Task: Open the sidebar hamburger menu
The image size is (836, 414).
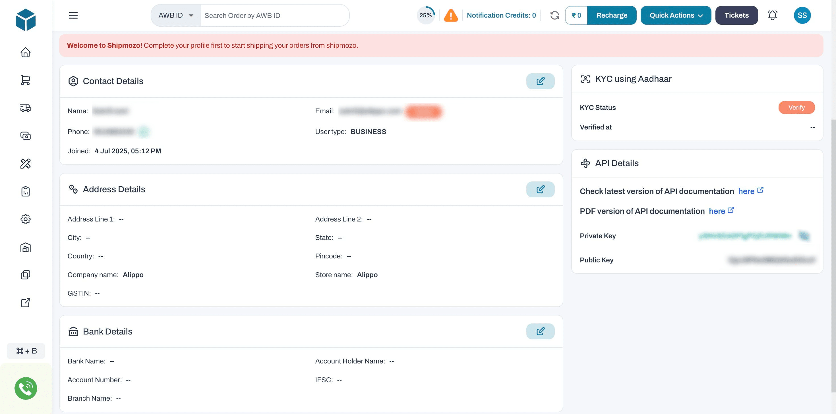Action: coord(73,15)
